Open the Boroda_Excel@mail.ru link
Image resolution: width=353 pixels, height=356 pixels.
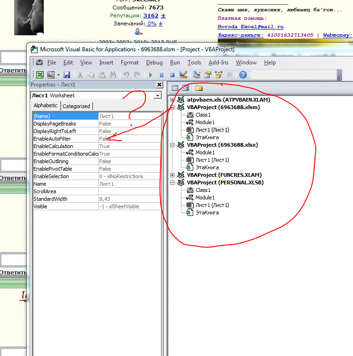click(251, 26)
